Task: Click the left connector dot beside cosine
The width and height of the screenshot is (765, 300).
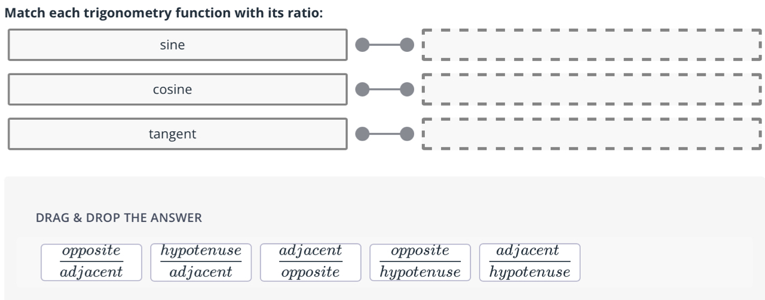Action: [362, 89]
